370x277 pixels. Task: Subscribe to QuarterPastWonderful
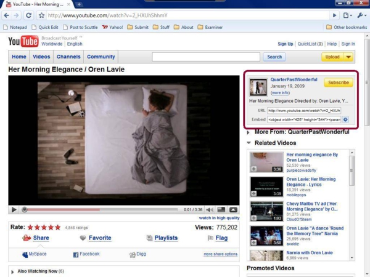click(x=339, y=82)
